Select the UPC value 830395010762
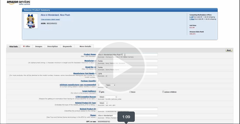Image resolution: width=240 pixels, height=124 pixels. click(x=104, y=122)
